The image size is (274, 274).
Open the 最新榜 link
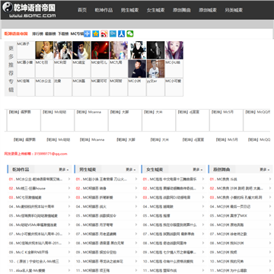50,33
